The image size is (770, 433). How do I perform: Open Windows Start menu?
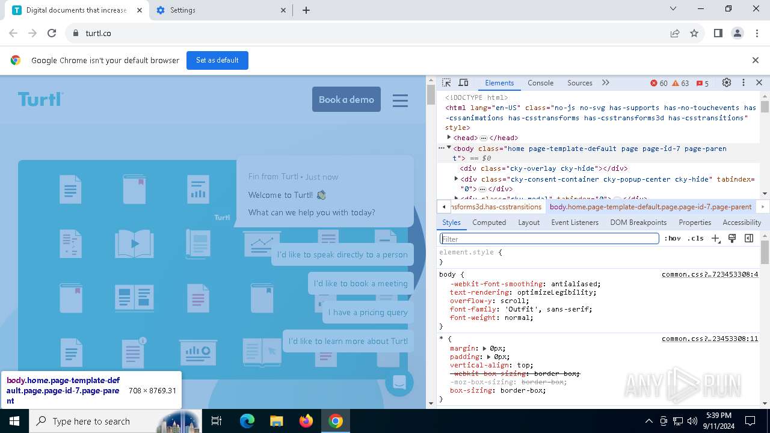click(14, 421)
